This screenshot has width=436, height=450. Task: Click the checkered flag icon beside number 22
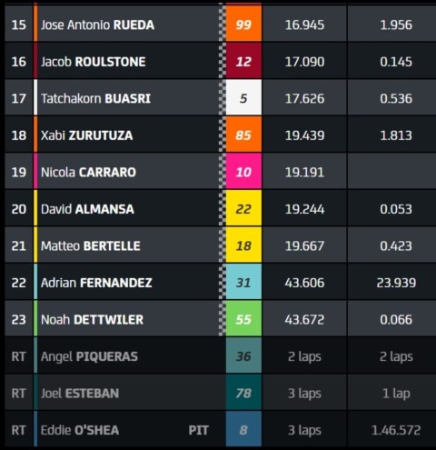[223, 208]
